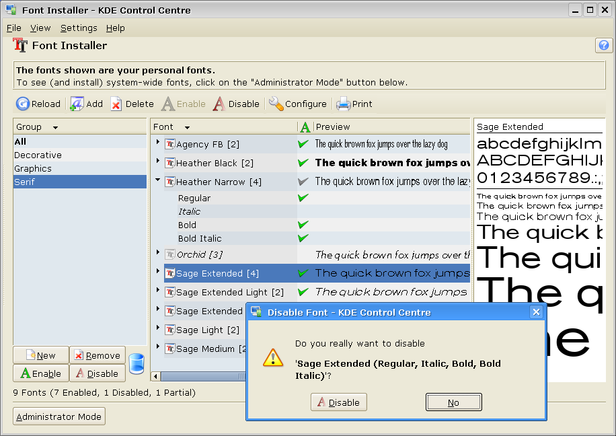The height and width of the screenshot is (436, 616).
Task: Click the Disable Font dialog title icon
Action: coord(256,312)
